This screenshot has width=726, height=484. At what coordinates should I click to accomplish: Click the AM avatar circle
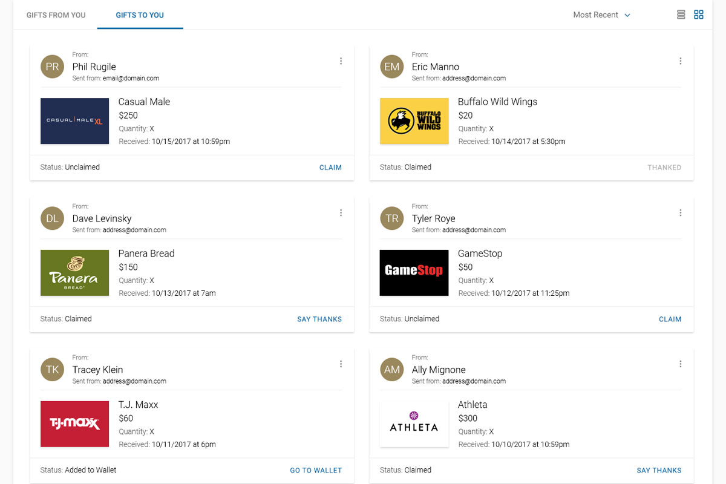click(392, 369)
